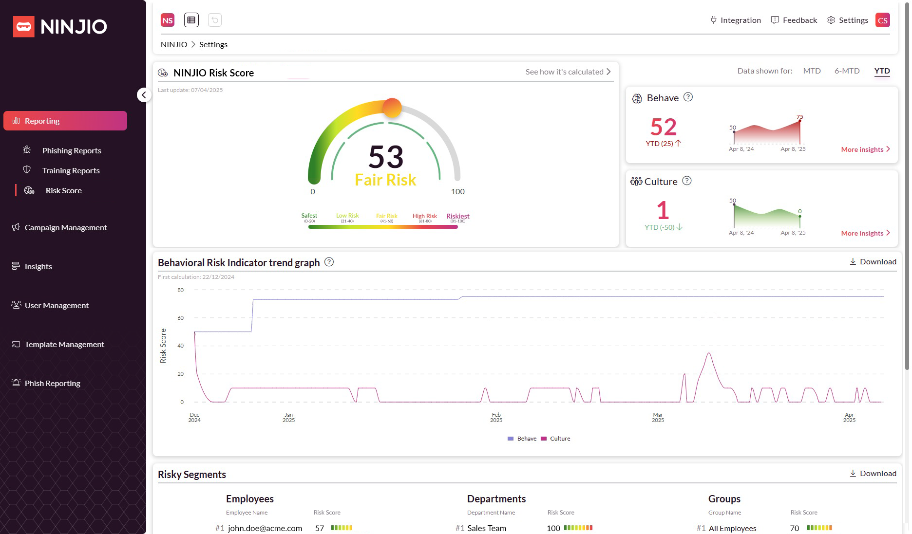The width and height of the screenshot is (912, 534).
Task: Click the Template Management icon
Action: pyautogui.click(x=16, y=344)
